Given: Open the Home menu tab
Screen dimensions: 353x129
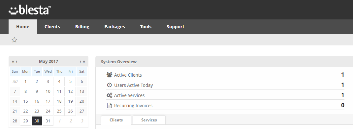Looking at the screenshot, I should (x=23, y=27).
